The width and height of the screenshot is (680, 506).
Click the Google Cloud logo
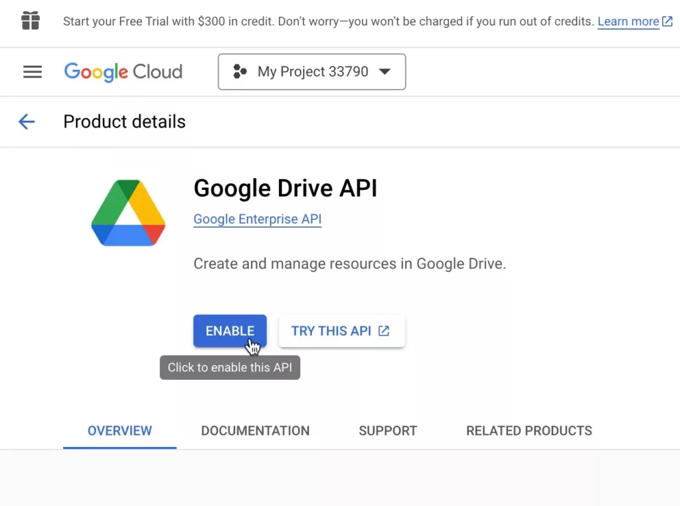[124, 72]
